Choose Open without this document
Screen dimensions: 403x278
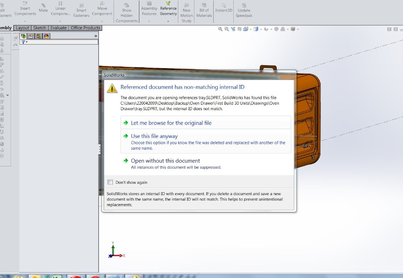coord(206,164)
